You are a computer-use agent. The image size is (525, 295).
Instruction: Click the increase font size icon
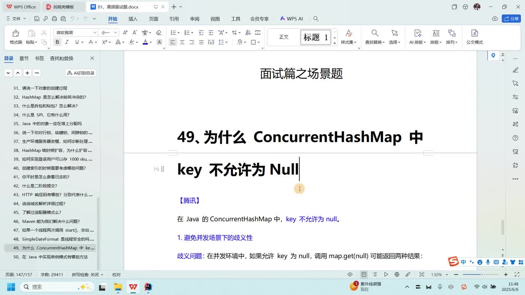126,33
